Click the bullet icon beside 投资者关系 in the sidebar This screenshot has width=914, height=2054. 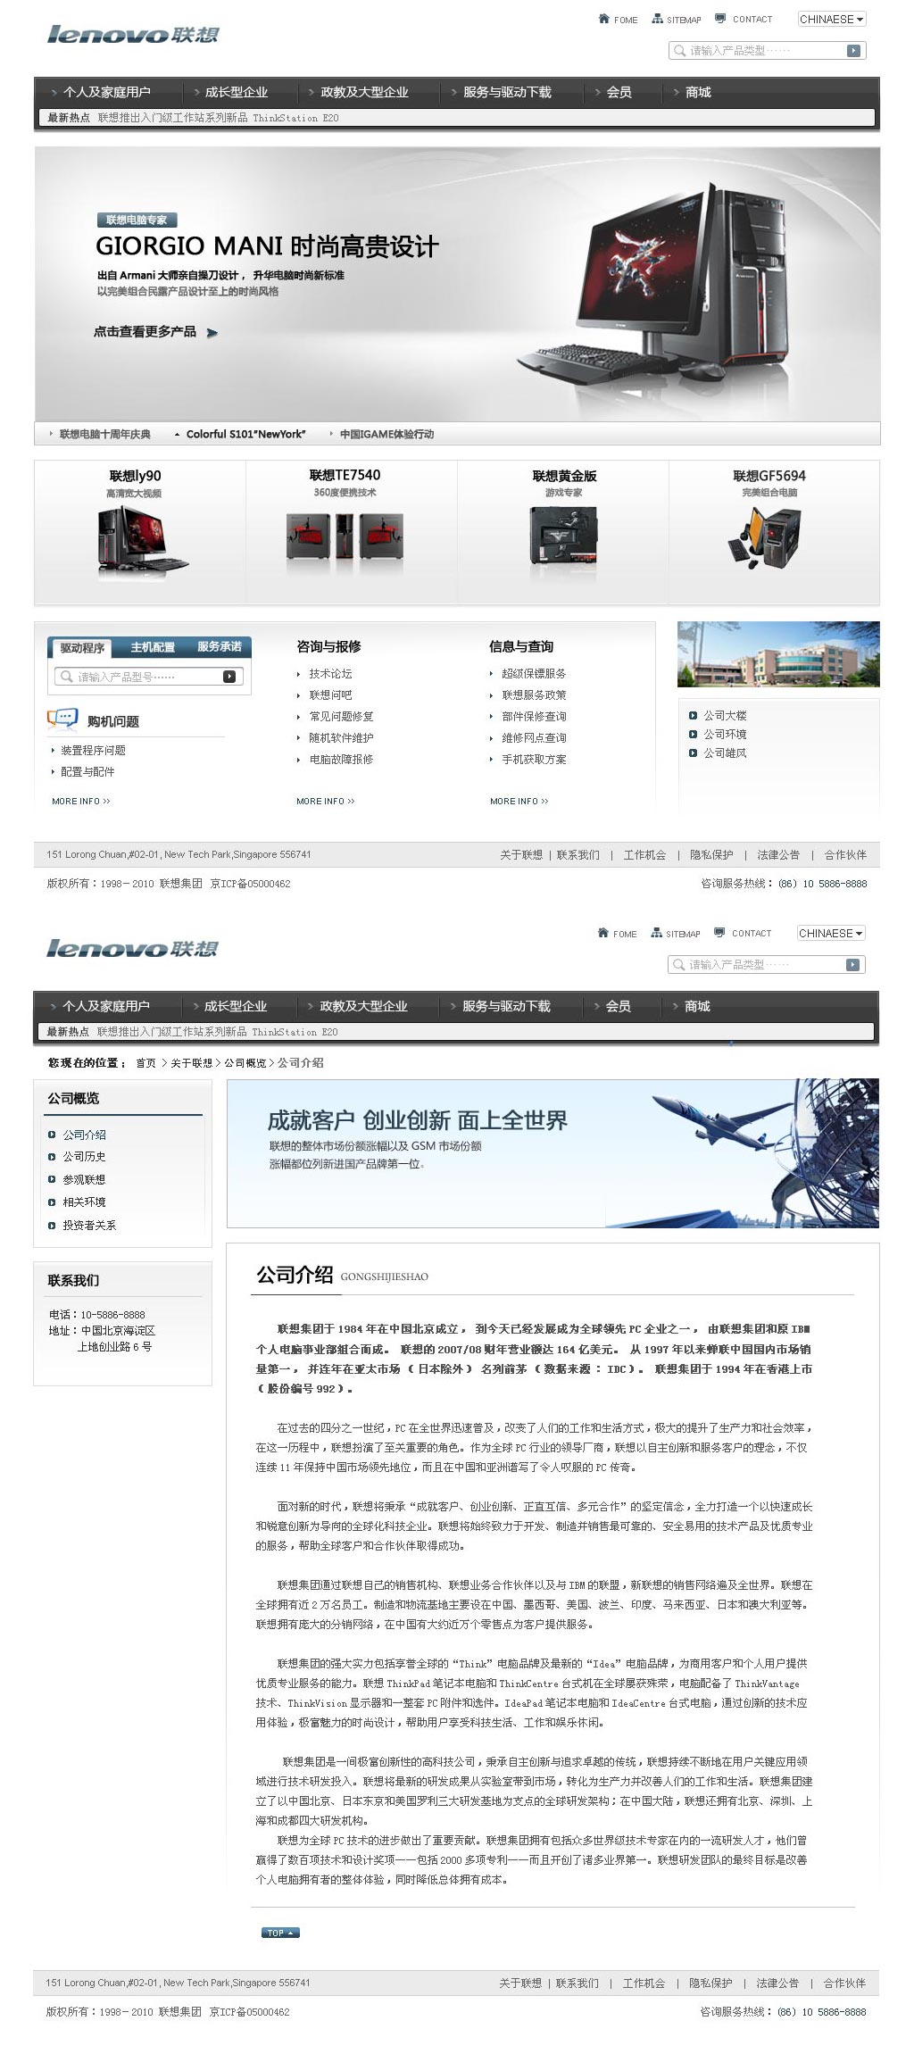tap(52, 1226)
